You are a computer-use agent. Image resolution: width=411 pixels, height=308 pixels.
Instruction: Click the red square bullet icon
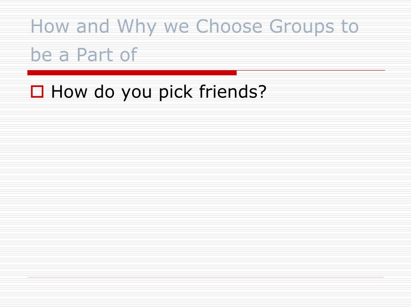37,92
